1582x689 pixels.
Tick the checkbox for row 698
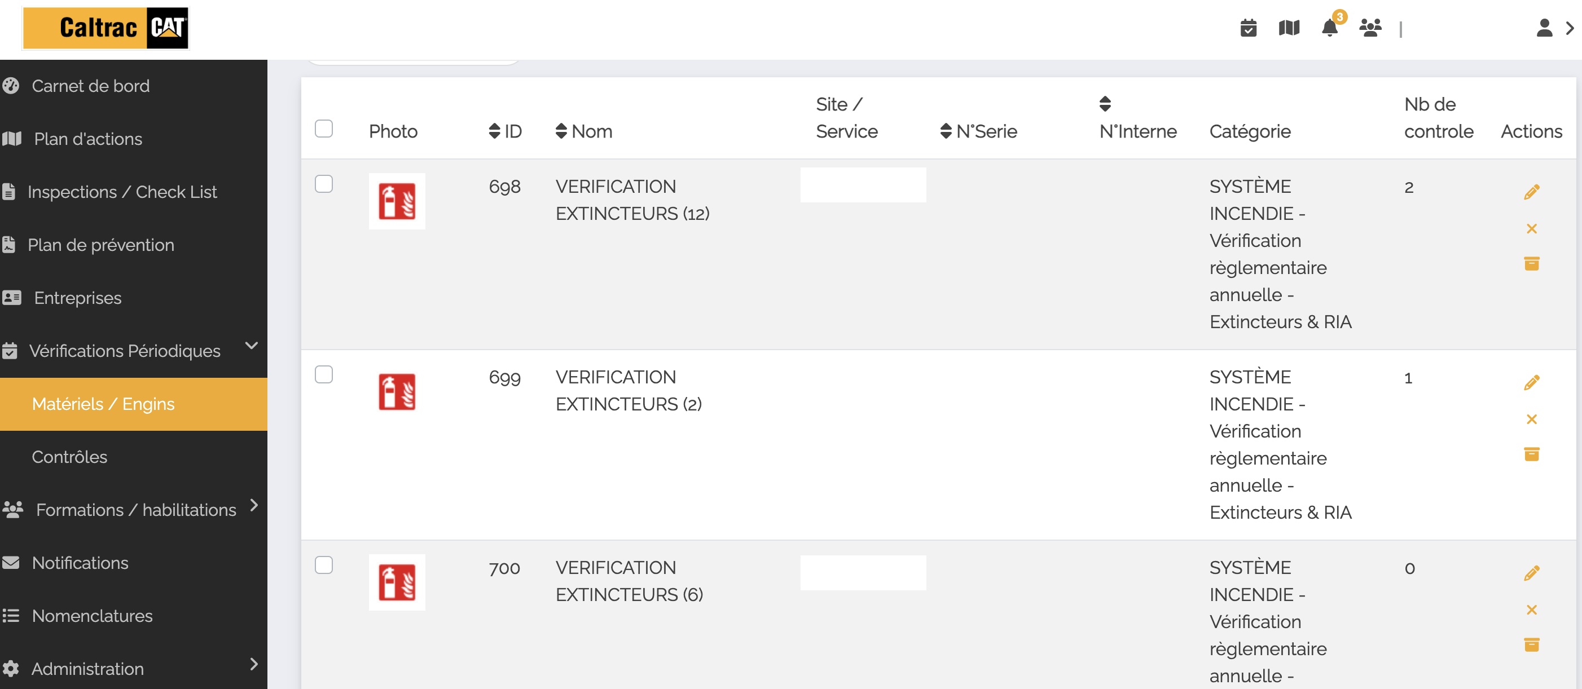(324, 184)
